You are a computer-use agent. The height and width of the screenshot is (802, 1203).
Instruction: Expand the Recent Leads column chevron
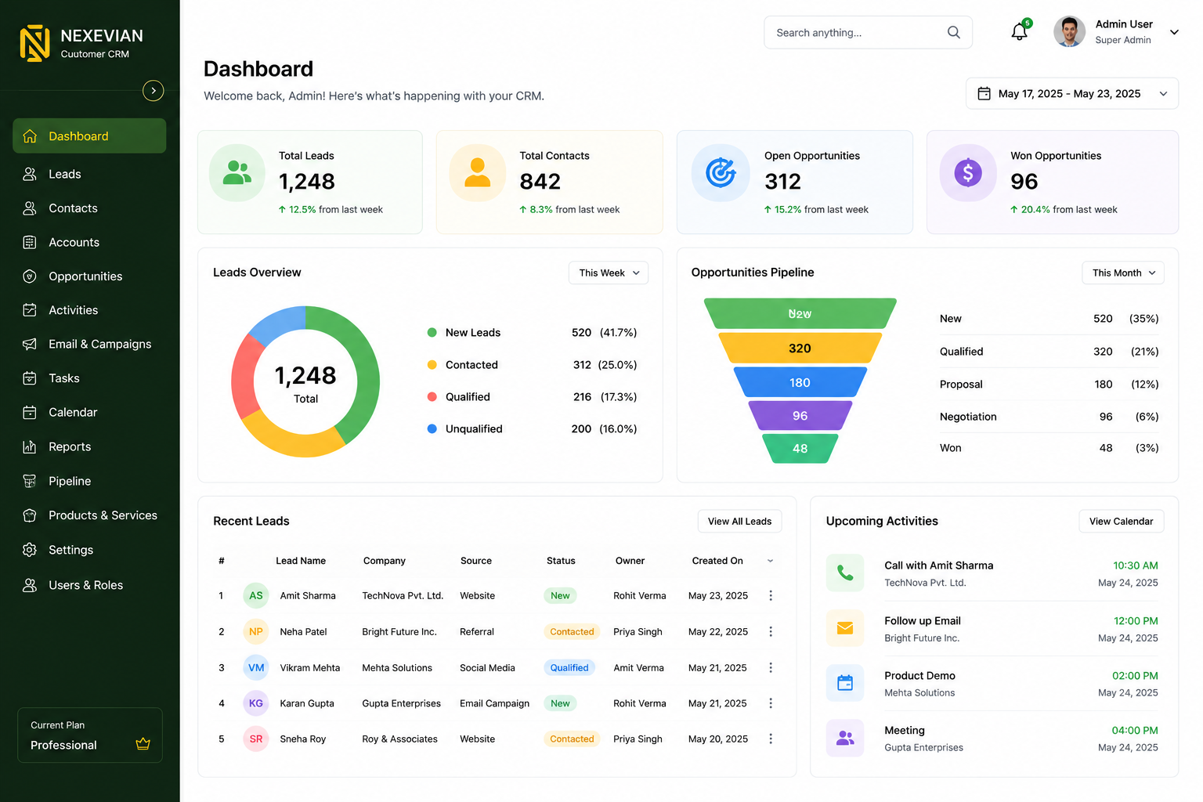coord(770,561)
